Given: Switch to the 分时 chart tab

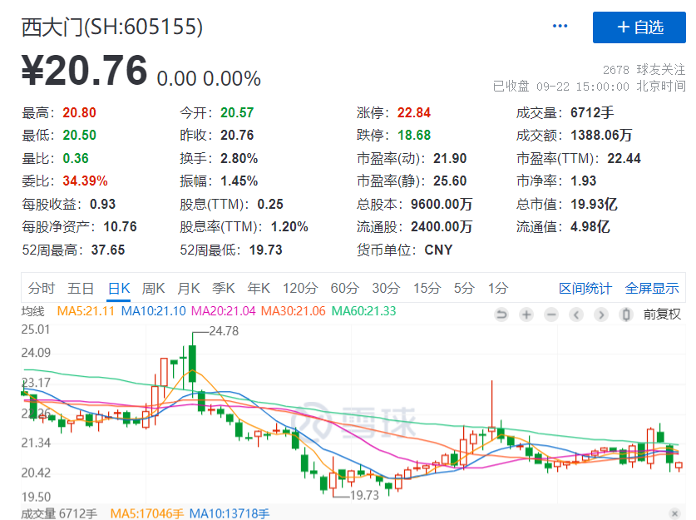Looking at the screenshot, I should tap(42, 288).
